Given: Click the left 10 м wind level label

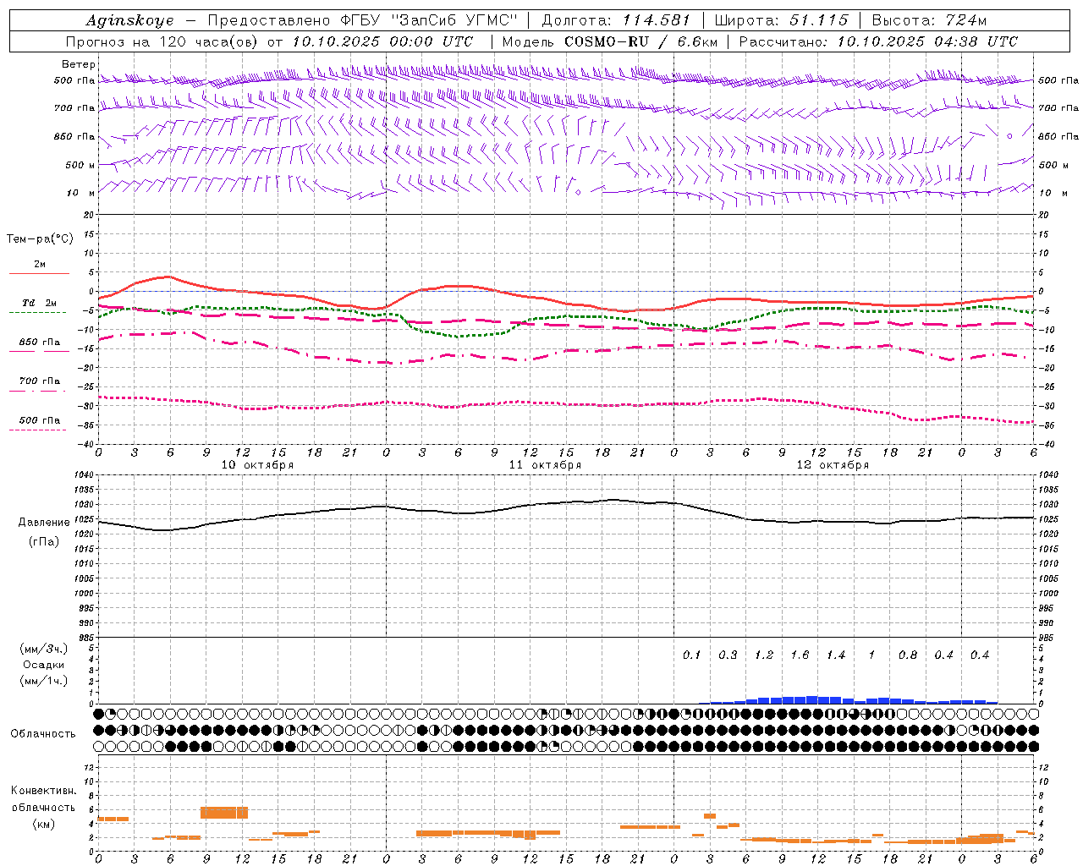Looking at the screenshot, I should (x=80, y=193).
